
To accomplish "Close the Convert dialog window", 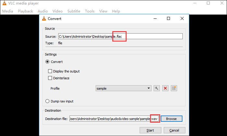I will [182, 18].
